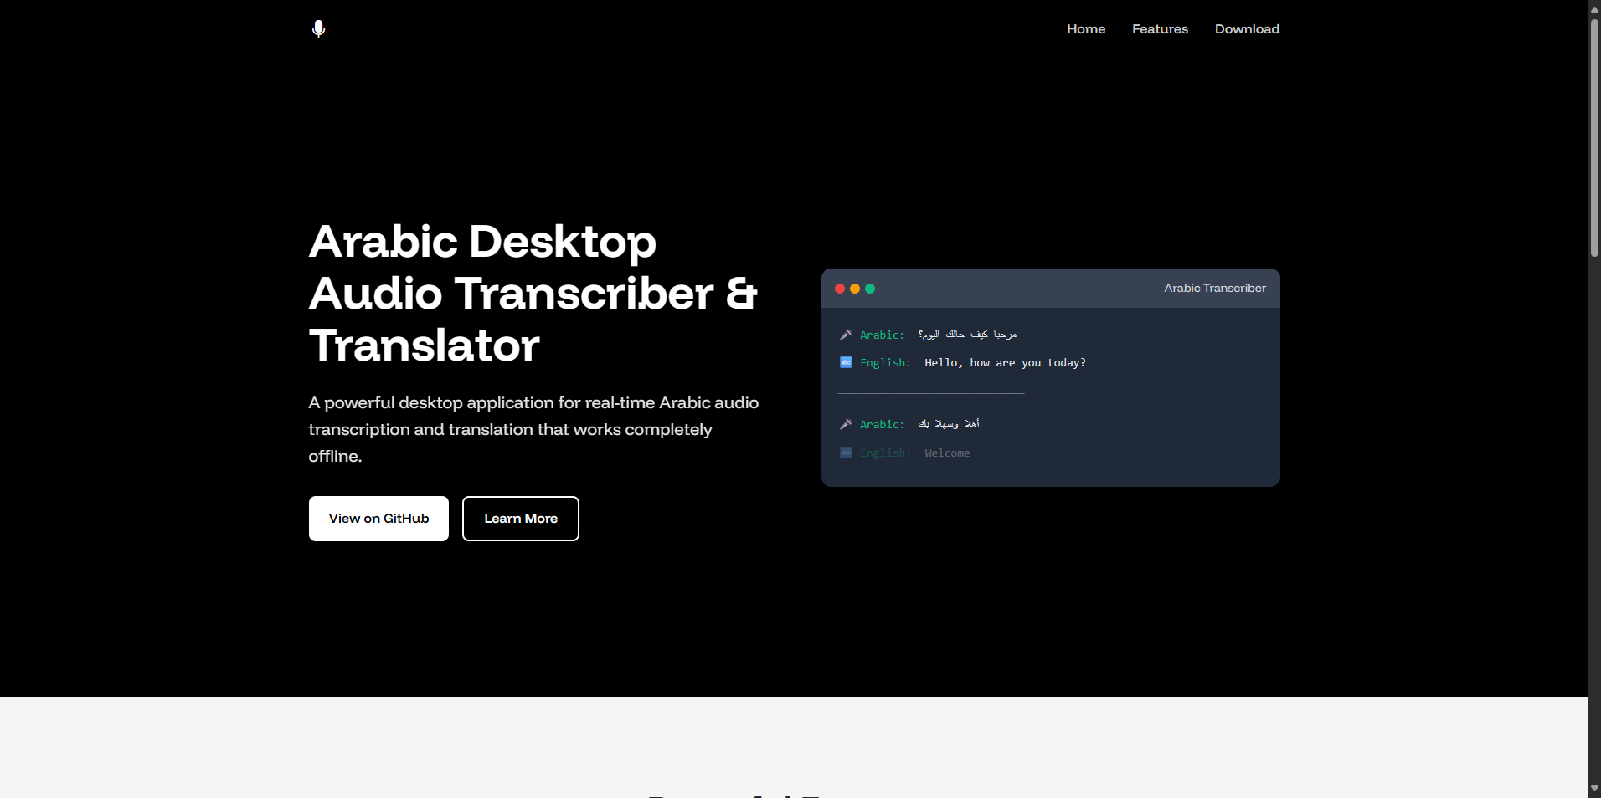Image resolution: width=1601 pixels, height=798 pixels.
Task: Click the microphone icon beside the second Arabic line
Action: pos(845,424)
